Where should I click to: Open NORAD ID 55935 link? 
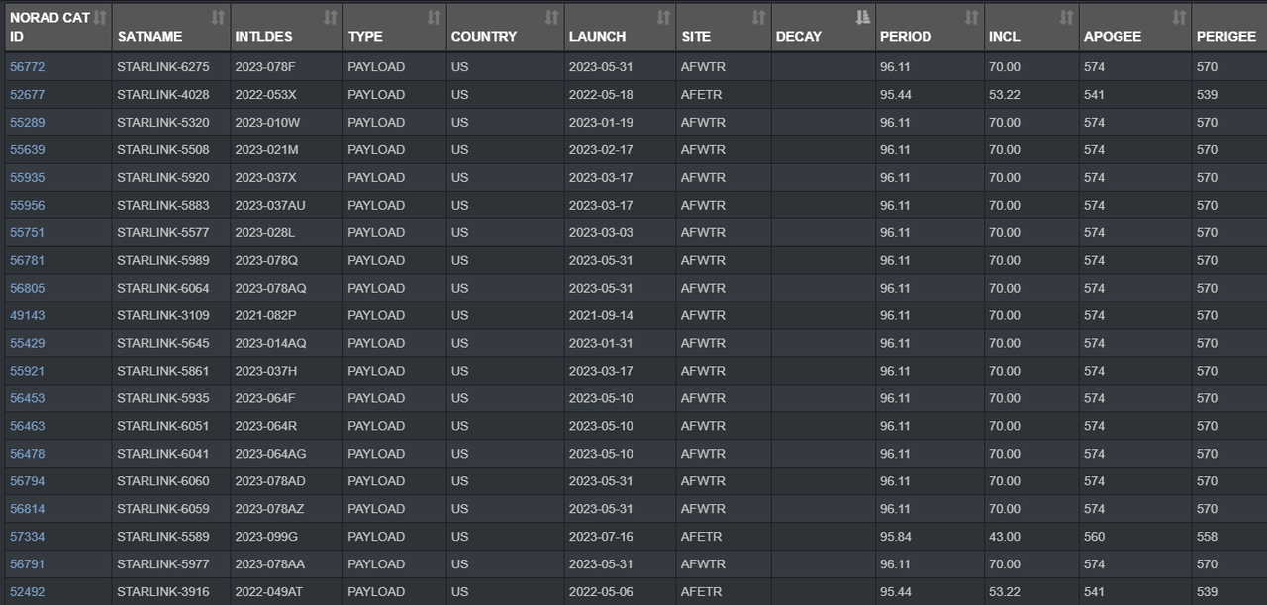tap(27, 178)
